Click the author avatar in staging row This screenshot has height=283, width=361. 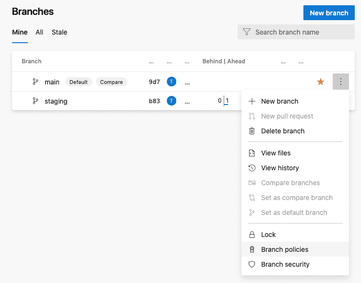[171, 101]
